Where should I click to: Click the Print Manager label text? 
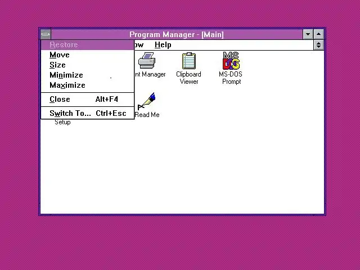point(150,74)
